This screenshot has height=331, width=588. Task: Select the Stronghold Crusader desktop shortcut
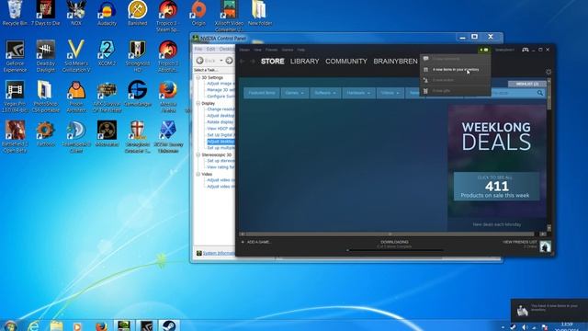pos(137,137)
